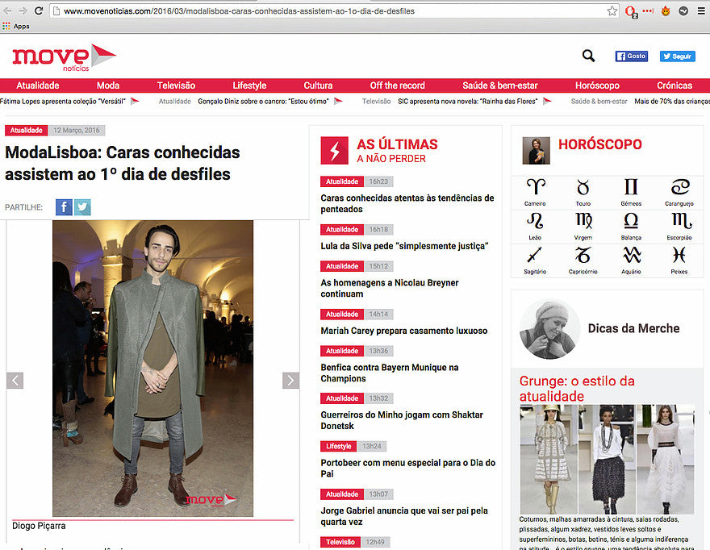Open Touro horoscope sign
This screenshot has width=710, height=550.
[x=583, y=192]
